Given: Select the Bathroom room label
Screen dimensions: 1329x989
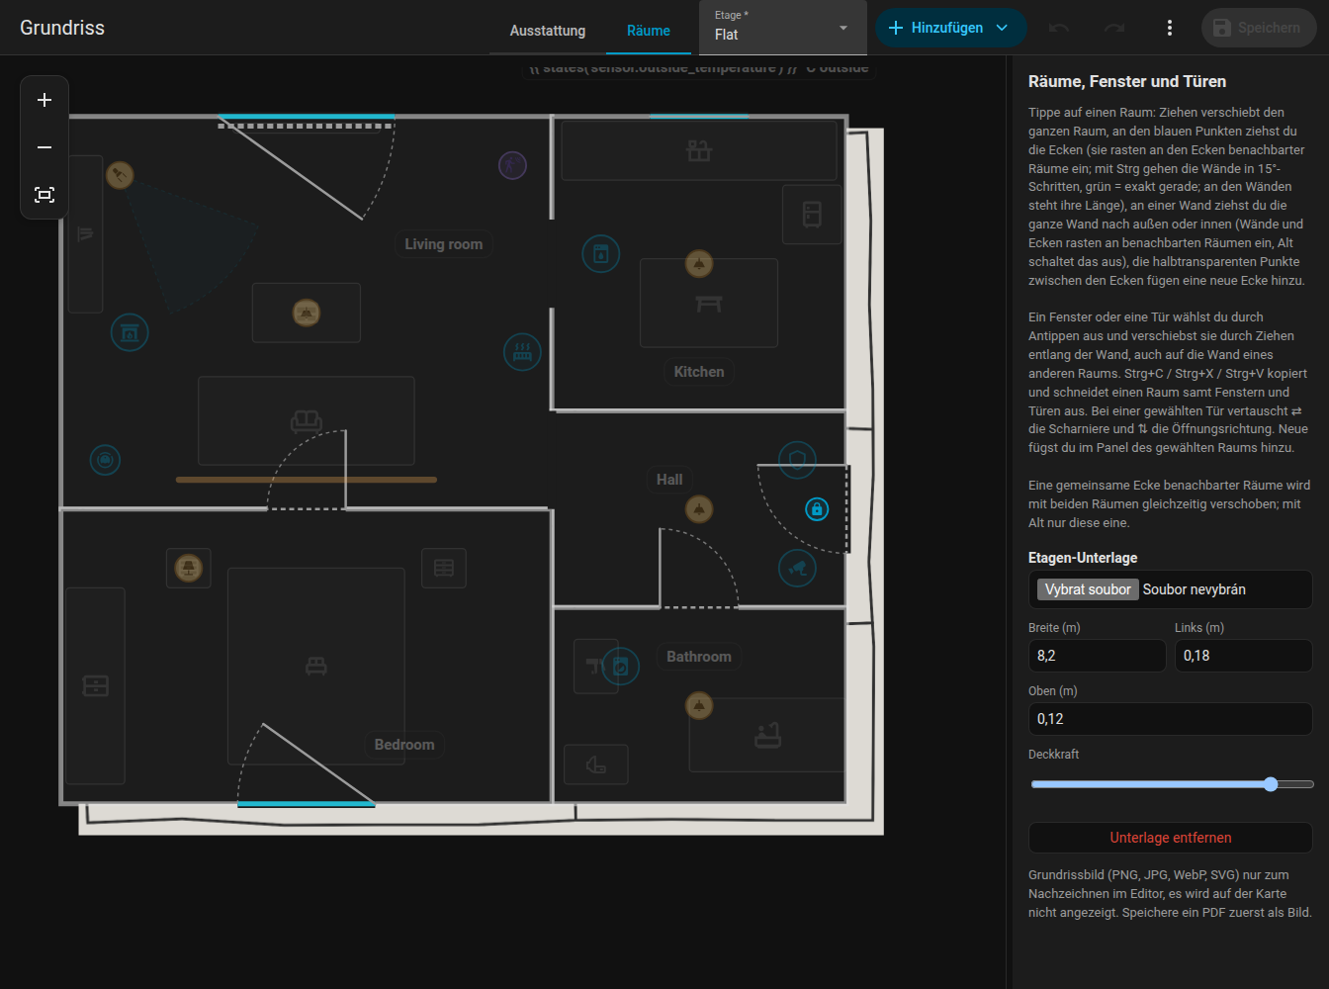Looking at the screenshot, I should click(699, 657).
